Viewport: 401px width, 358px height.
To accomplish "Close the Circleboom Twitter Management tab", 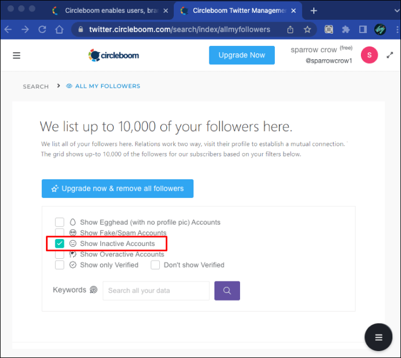I will click(x=293, y=10).
